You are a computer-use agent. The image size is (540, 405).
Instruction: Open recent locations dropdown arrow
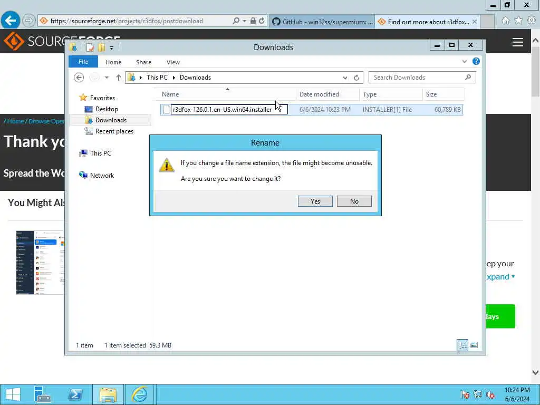click(x=107, y=78)
